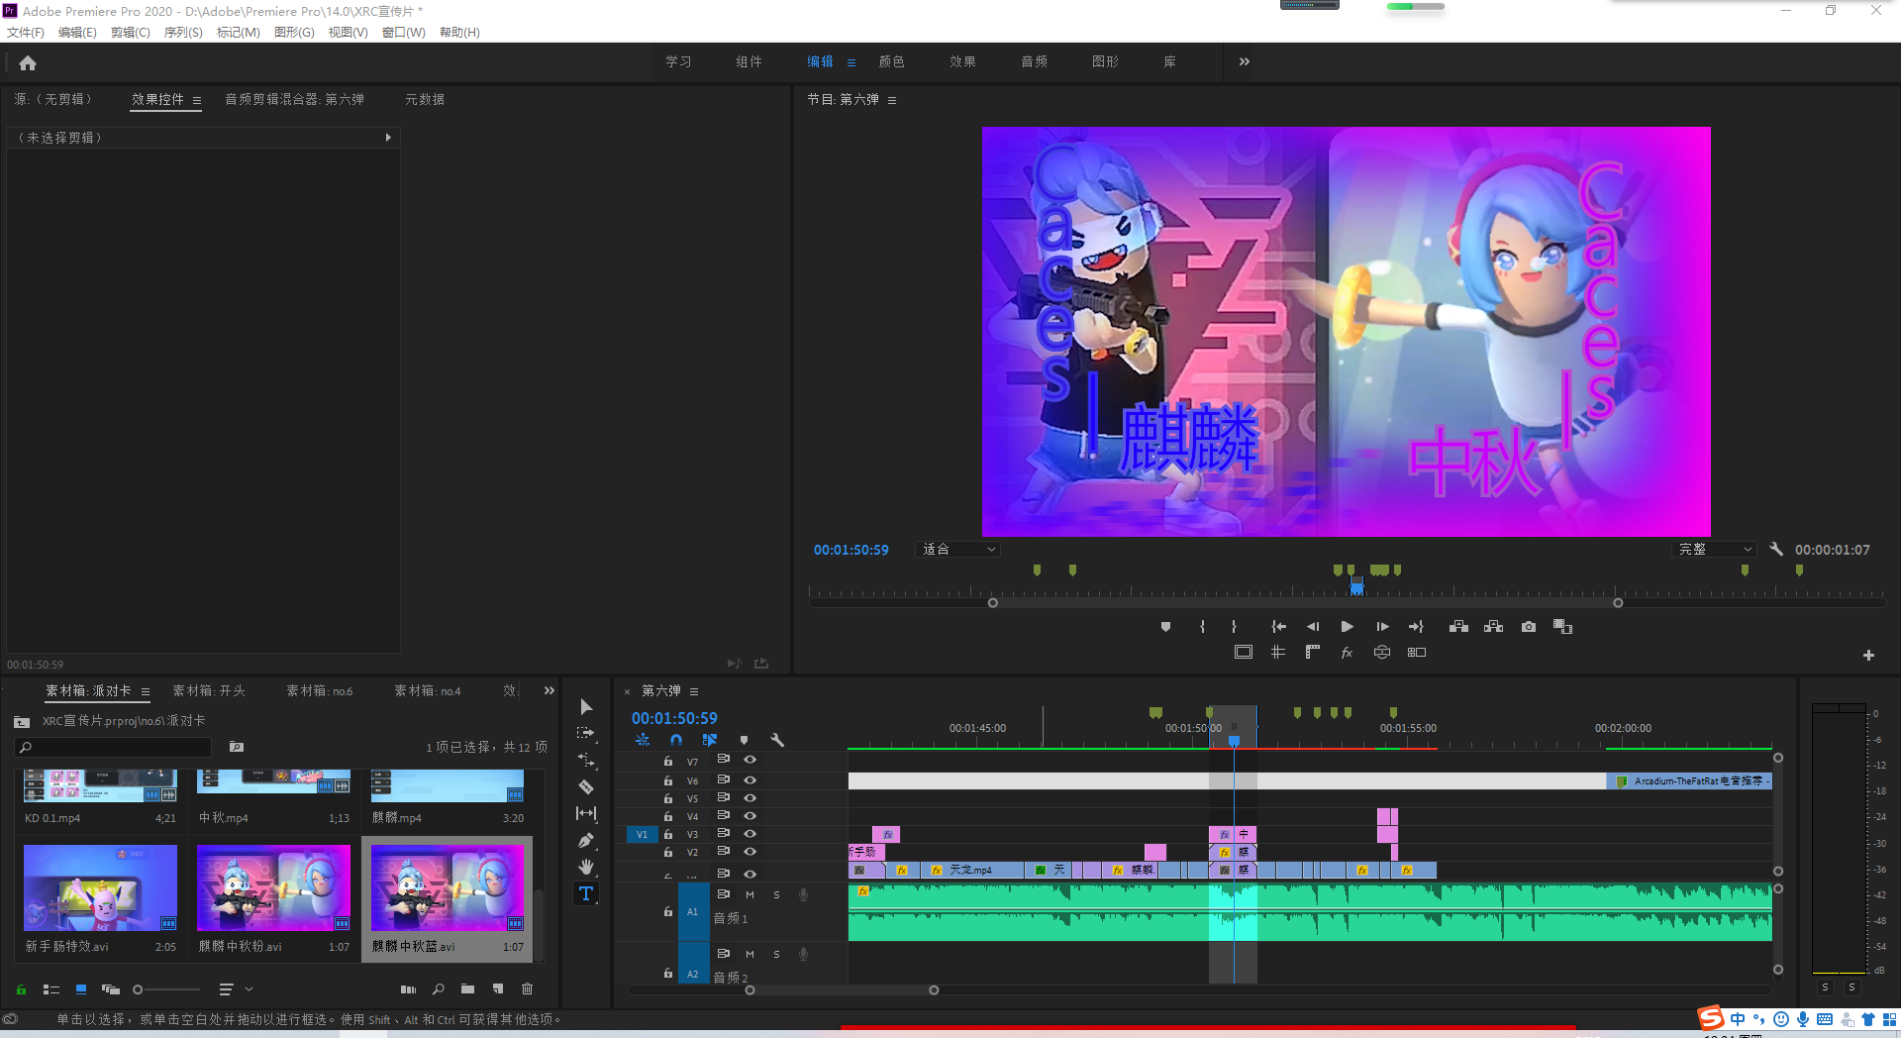This screenshot has height=1038, width=1901.
Task: Lock track V5
Action: click(667, 797)
